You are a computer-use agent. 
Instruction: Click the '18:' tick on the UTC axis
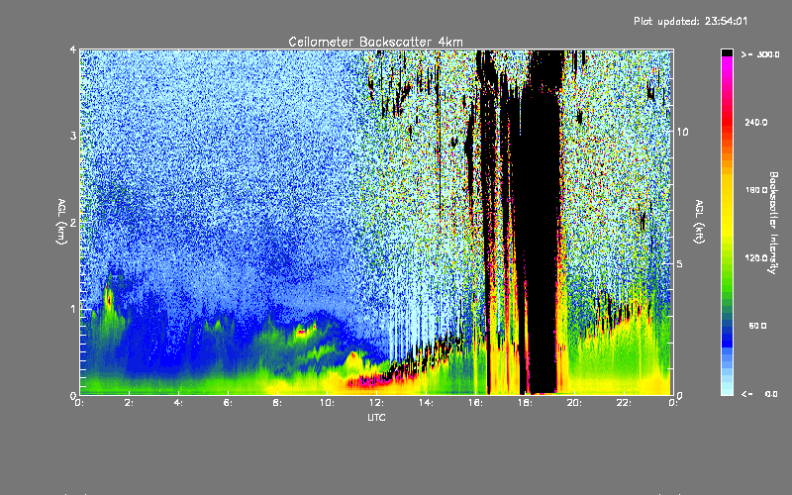[x=525, y=403]
